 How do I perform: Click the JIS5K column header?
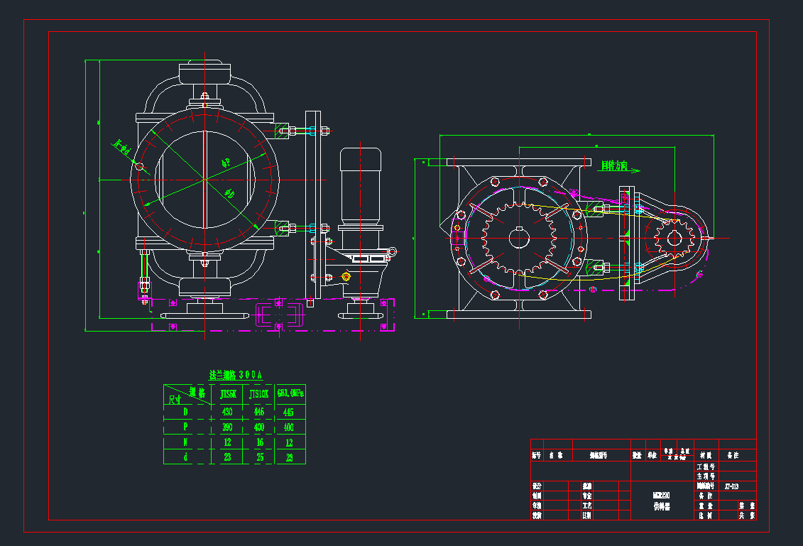[x=228, y=393]
